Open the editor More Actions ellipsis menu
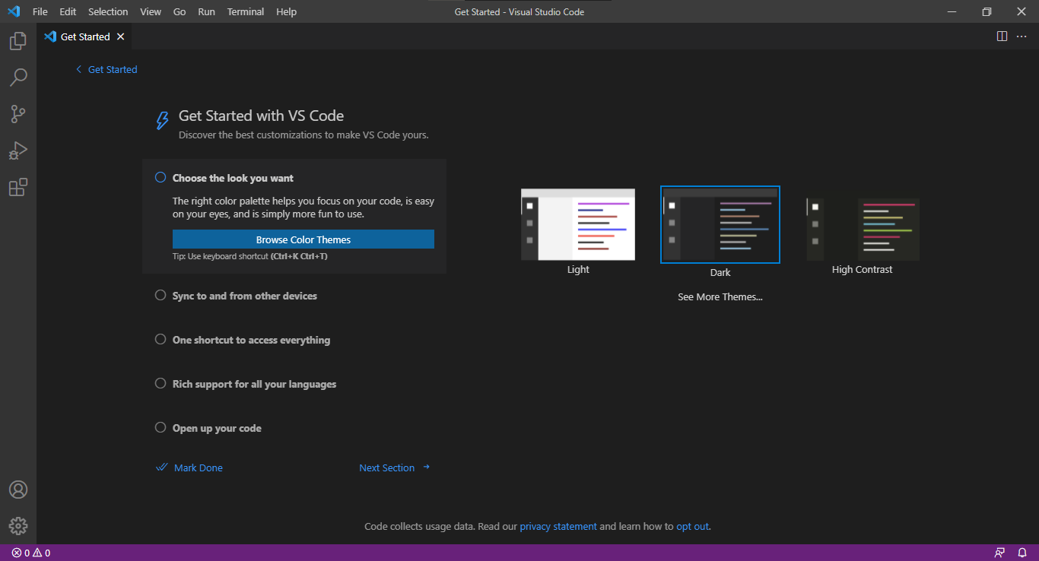Viewport: 1039px width, 561px height. (1022, 36)
